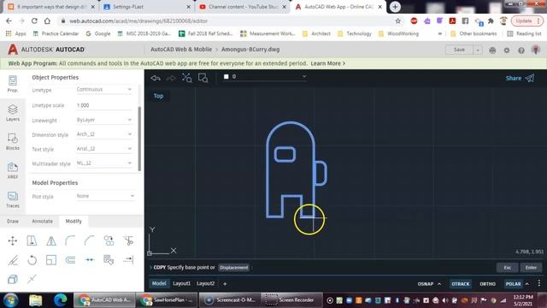This screenshot has height=308, width=547.
Task: Click the Redo arrow in canvas toolbar
Action: (x=171, y=78)
